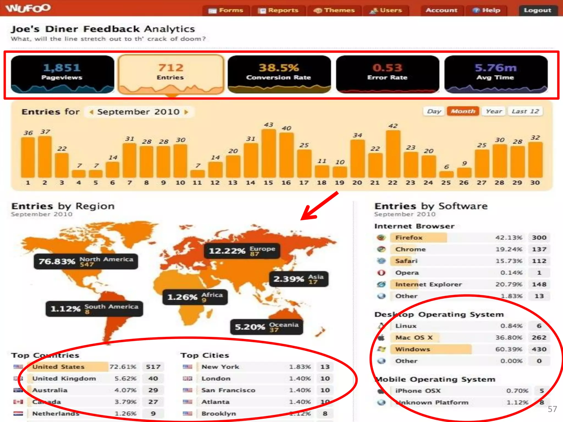This screenshot has width=563, height=422.
Task: Click the bar for day 15
Action: (269, 153)
